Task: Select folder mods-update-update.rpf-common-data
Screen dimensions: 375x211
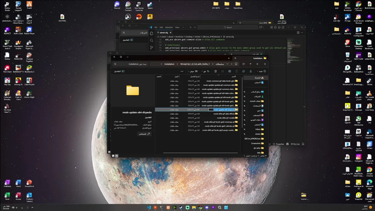Action: (221, 85)
